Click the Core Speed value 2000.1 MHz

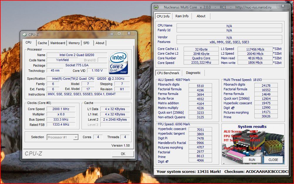61,109
